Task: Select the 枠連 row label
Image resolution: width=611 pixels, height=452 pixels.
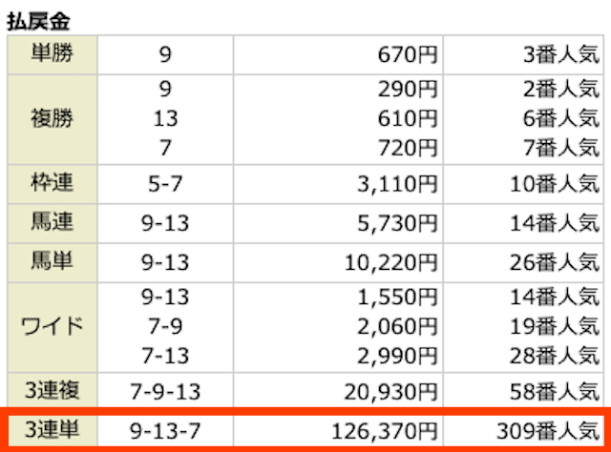Action: click(x=52, y=182)
